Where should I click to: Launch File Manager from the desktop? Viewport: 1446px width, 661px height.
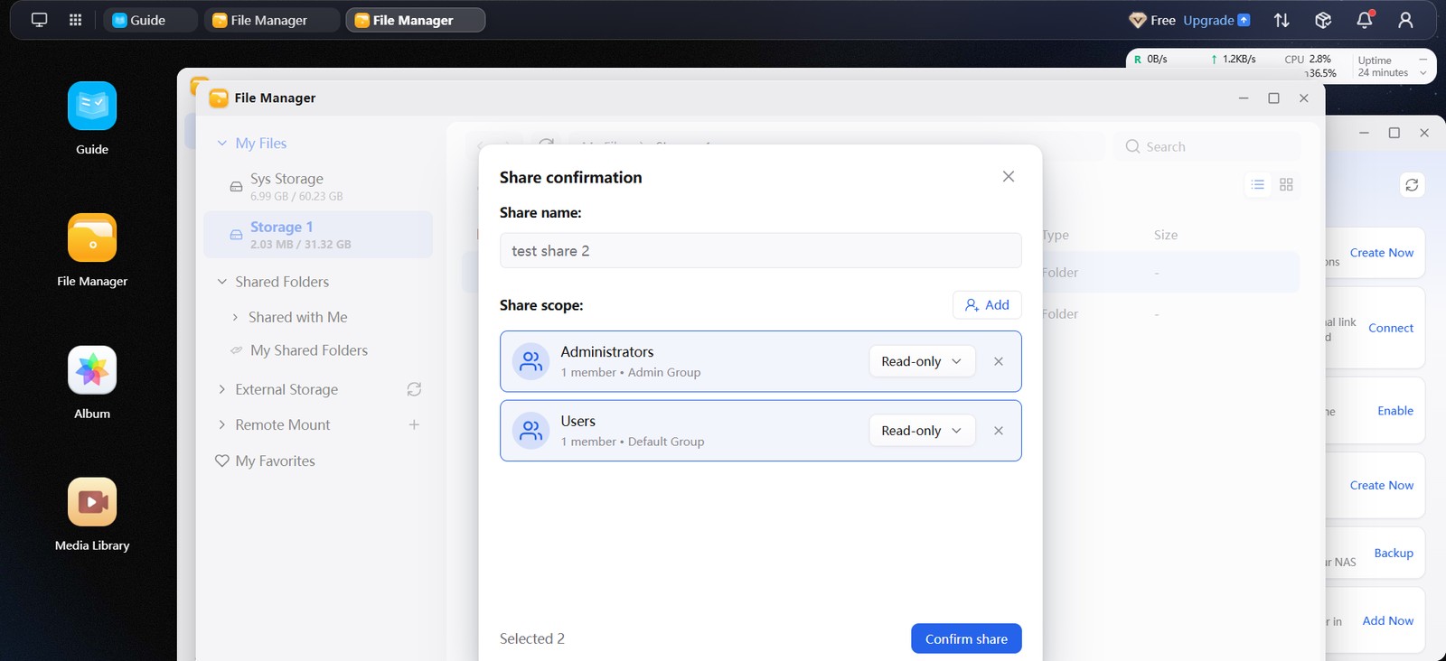[x=92, y=238]
